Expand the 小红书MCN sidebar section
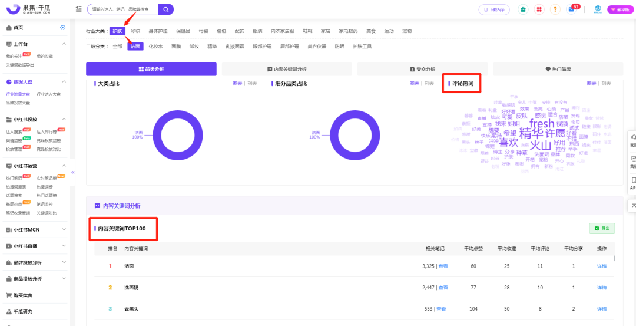 pyautogui.click(x=64, y=229)
